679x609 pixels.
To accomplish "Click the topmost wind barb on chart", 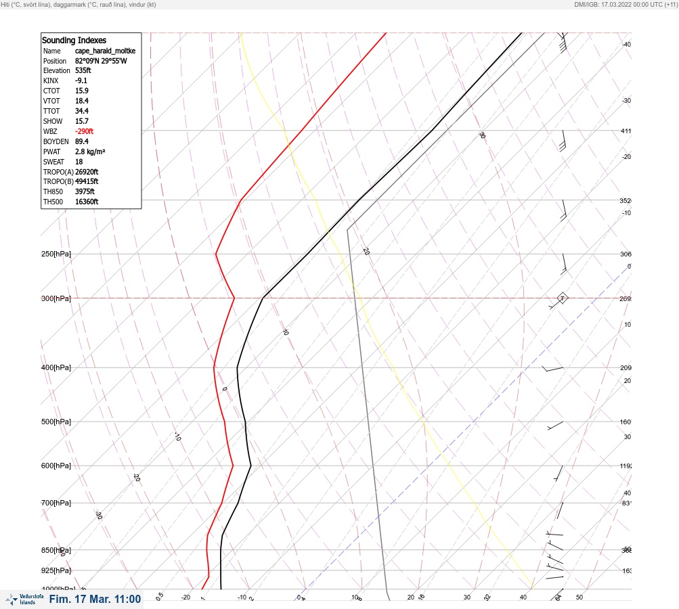I will pyautogui.click(x=563, y=42).
